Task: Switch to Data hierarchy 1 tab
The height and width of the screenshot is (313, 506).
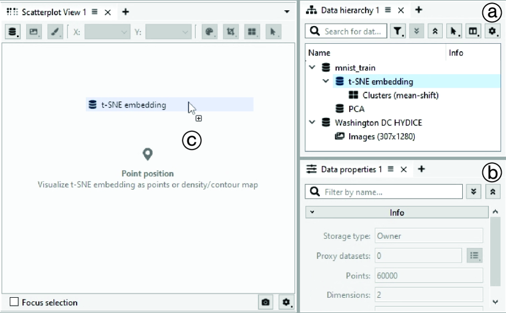Action: coord(350,10)
